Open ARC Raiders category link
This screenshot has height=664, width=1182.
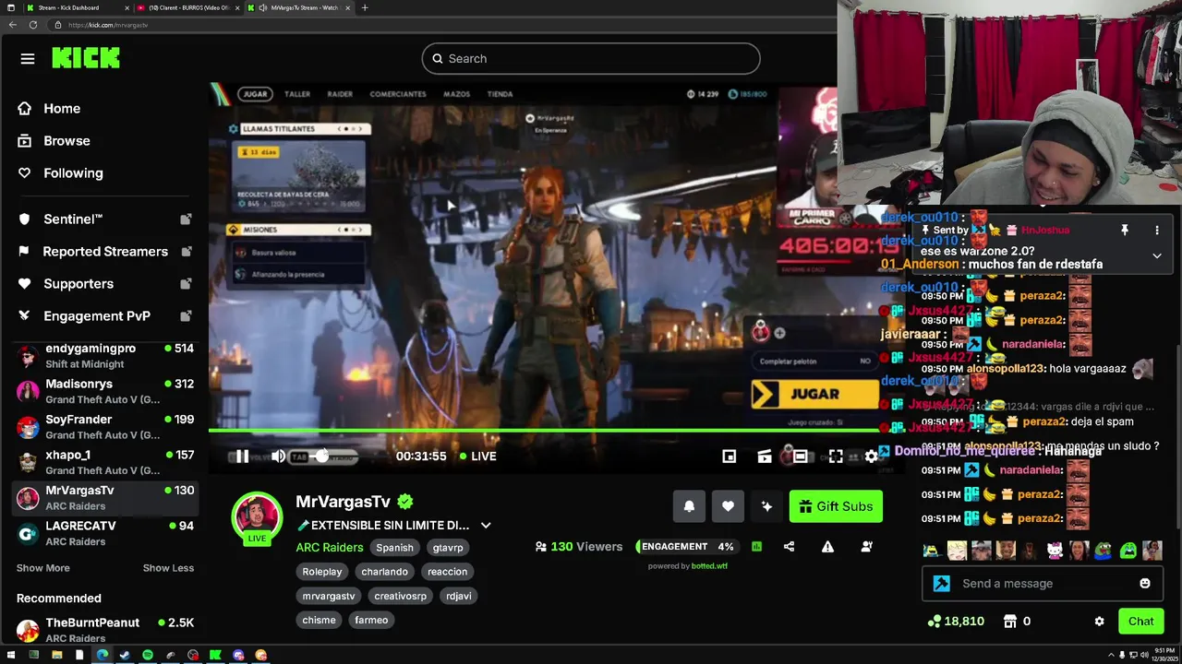(330, 548)
